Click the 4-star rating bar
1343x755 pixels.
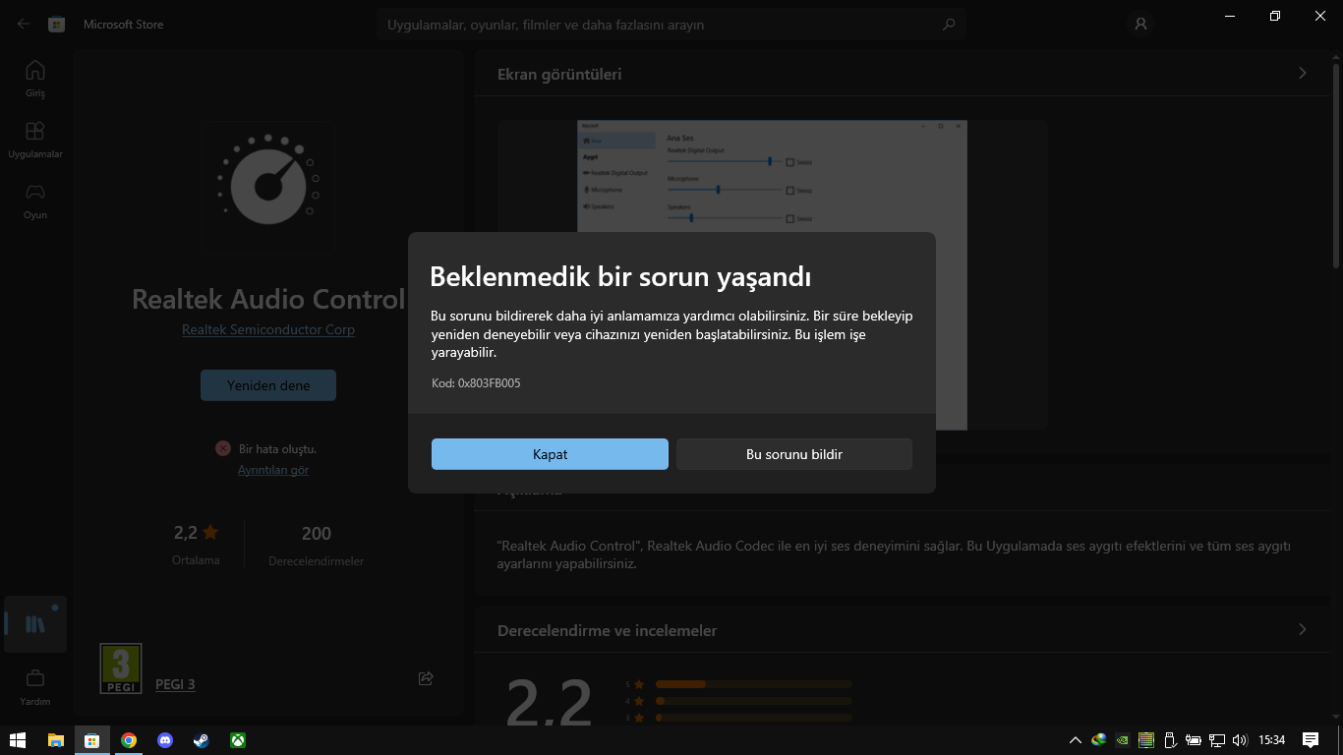(x=753, y=701)
